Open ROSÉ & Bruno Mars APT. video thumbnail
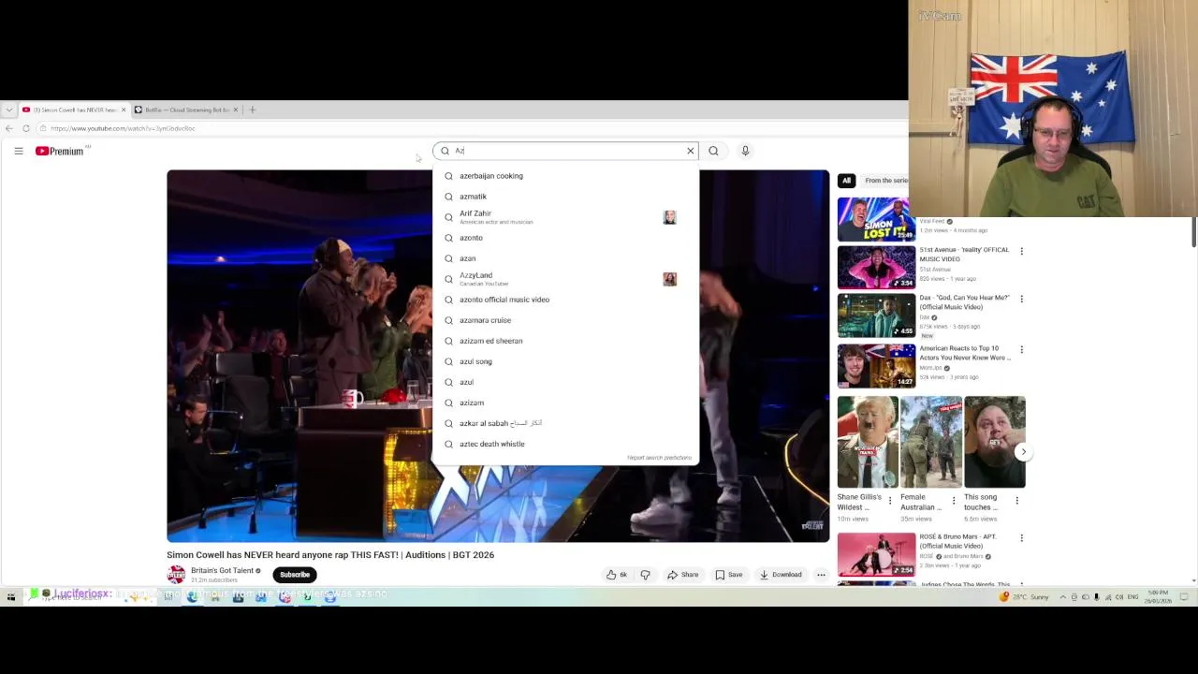Image resolution: width=1198 pixels, height=674 pixels. 876,554
